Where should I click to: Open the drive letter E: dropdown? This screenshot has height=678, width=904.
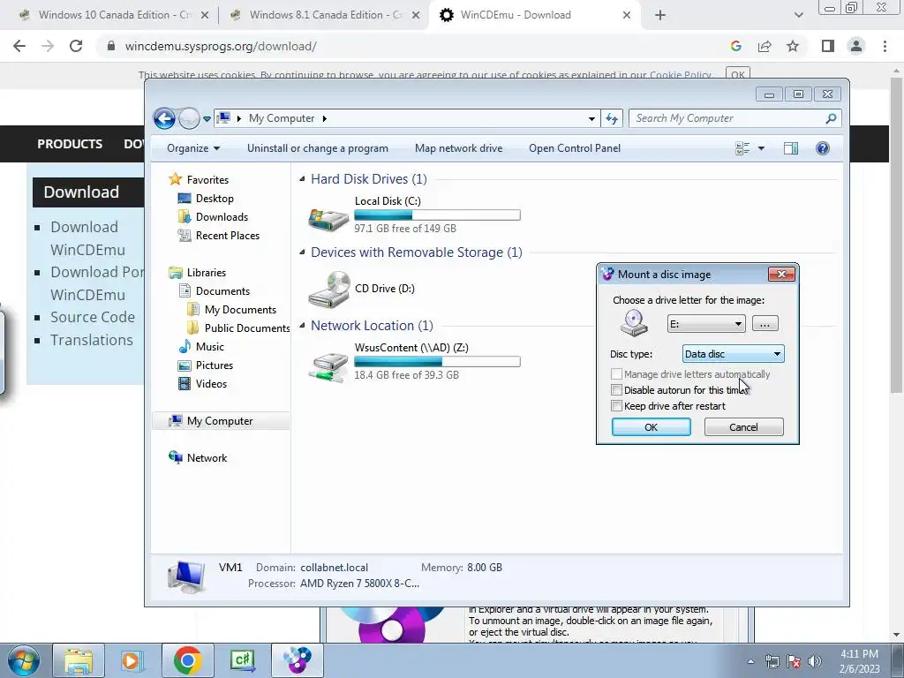706,324
